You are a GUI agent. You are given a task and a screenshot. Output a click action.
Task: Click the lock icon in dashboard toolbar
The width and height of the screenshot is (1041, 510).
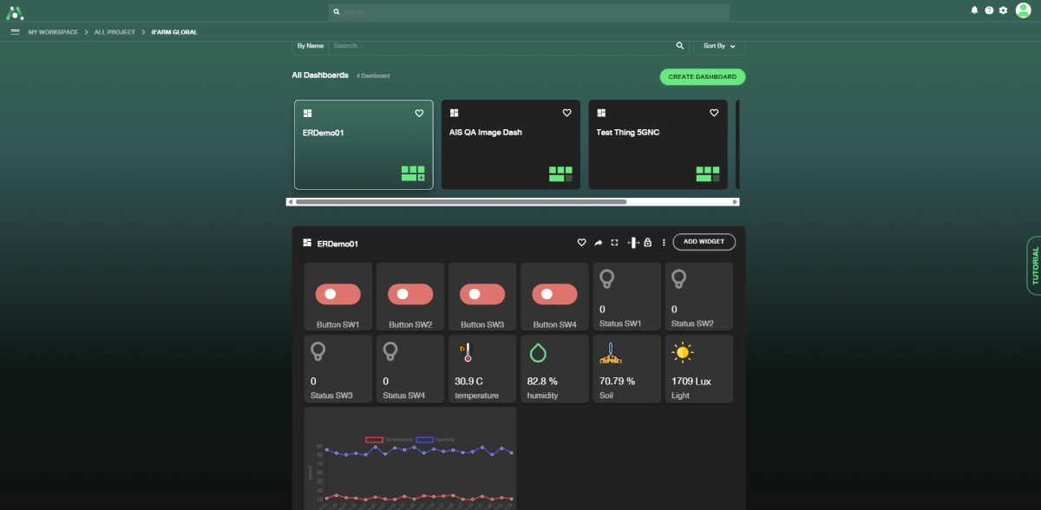point(647,243)
